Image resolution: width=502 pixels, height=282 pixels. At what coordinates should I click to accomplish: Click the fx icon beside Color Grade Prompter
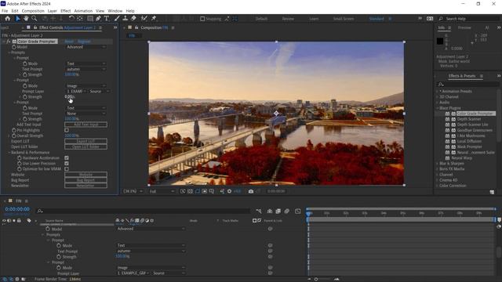[x=9, y=42]
